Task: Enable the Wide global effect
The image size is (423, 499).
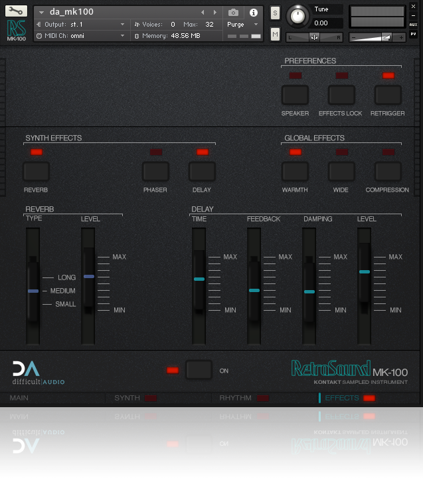Action: 341,171
